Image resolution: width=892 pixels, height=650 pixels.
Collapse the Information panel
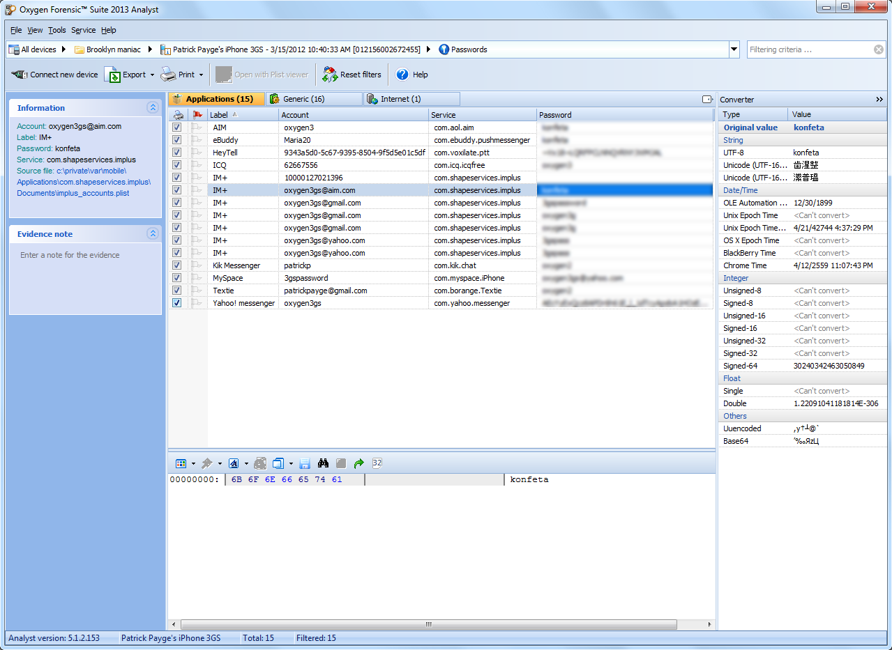click(153, 108)
